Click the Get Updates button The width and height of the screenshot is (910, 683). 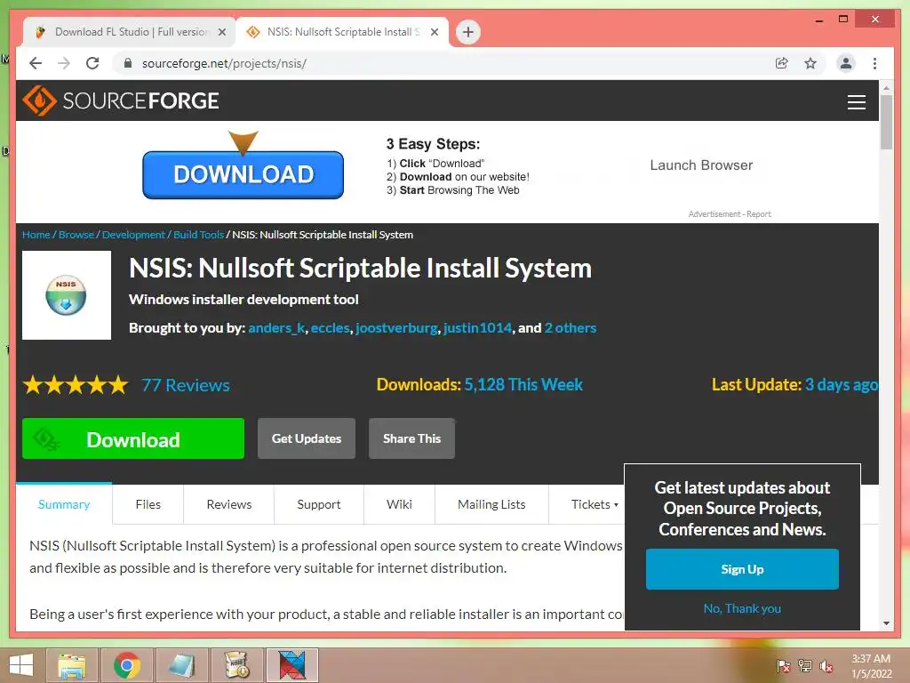pyautogui.click(x=307, y=438)
